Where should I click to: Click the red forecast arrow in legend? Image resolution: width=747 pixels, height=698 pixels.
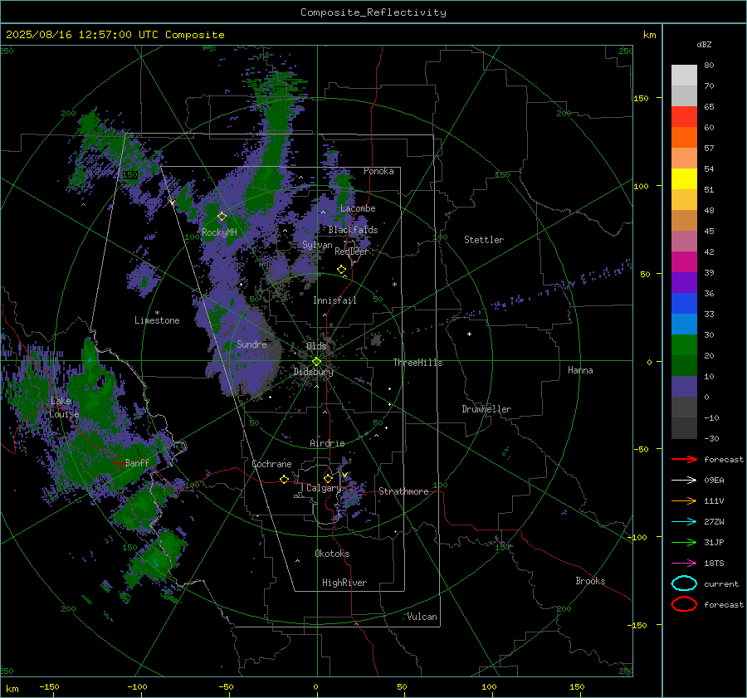tap(684, 459)
